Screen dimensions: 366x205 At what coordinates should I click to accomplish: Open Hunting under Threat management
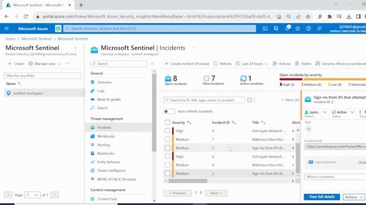(x=103, y=145)
